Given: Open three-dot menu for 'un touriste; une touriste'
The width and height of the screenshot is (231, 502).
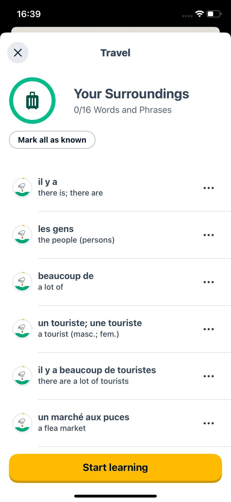Looking at the screenshot, I should tap(209, 329).
